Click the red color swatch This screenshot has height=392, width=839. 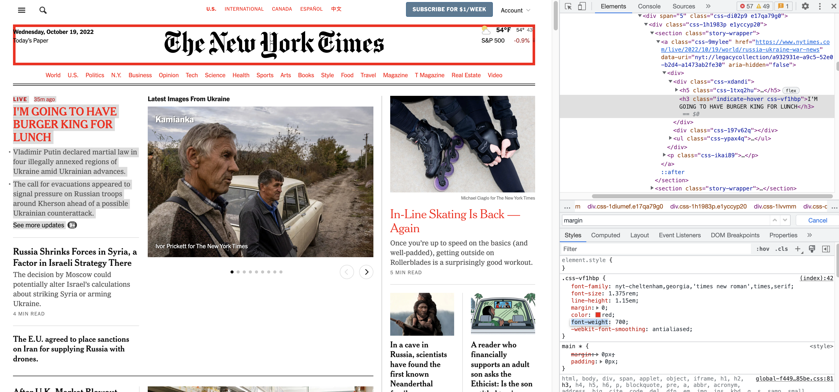tap(598, 315)
